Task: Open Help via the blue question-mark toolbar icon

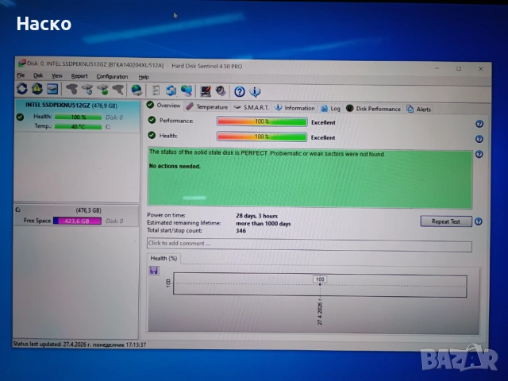Action: (241, 90)
